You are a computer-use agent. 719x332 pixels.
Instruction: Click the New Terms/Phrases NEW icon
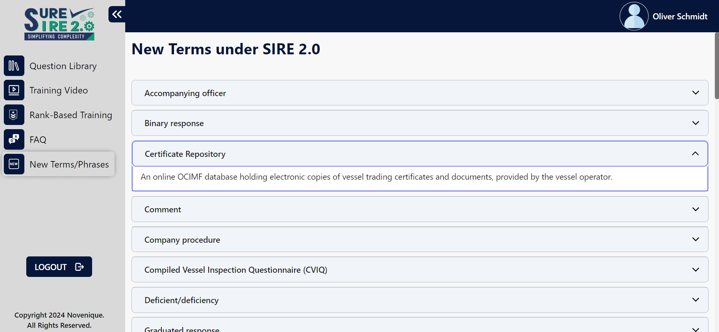pyautogui.click(x=14, y=164)
